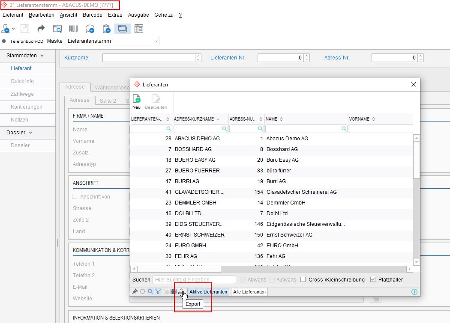Image resolution: width=450 pixels, height=323 pixels.
Task: Click the greyed clear-filter icon in dialog footer
Action: click(166, 292)
